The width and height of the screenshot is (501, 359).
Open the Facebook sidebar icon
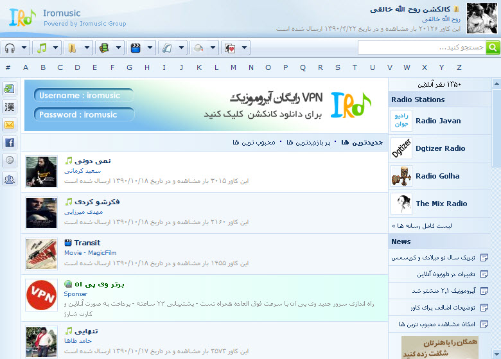click(x=10, y=143)
